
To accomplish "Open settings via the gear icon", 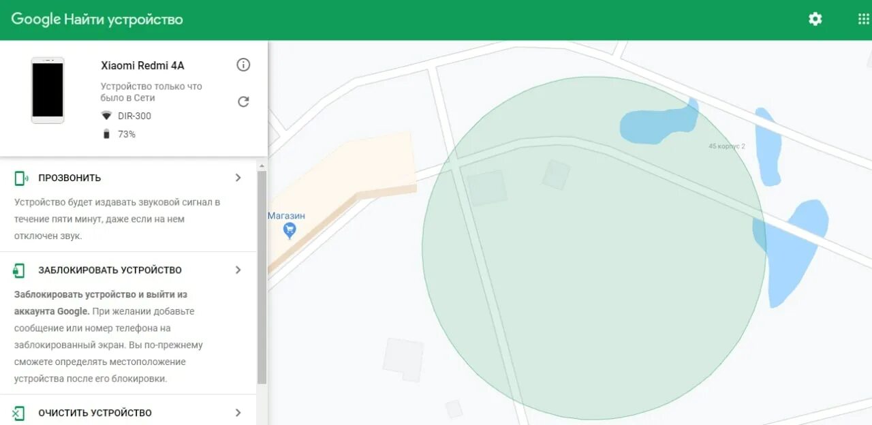I will [815, 19].
